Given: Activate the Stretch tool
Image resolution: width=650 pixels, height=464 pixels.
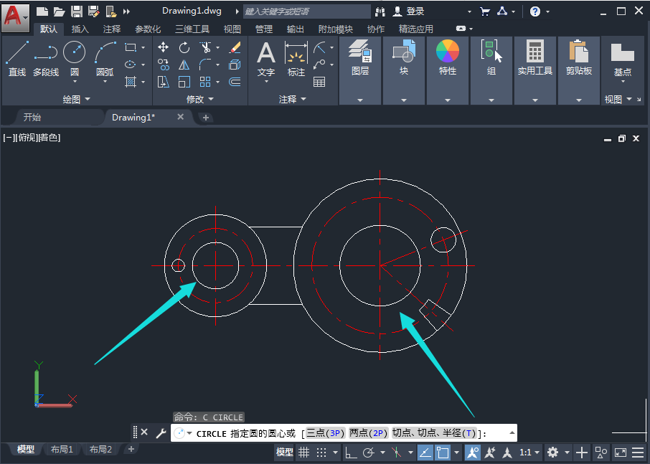Looking at the screenshot, I should coord(164,82).
